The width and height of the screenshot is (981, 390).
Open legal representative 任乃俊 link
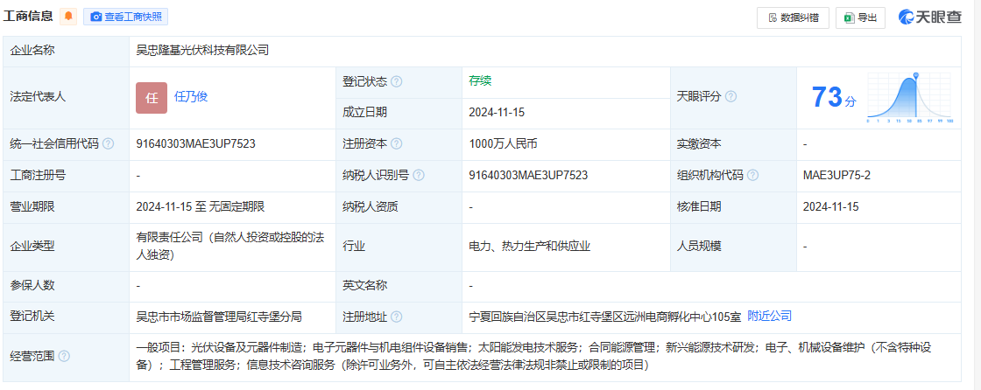(191, 97)
